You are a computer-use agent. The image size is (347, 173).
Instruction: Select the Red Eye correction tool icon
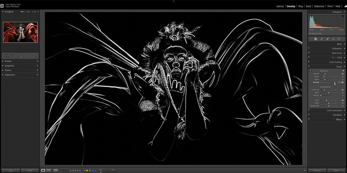tap(333, 39)
